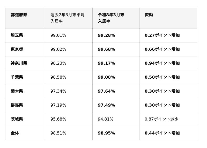Click the 0.50ポイント増加 cell
Viewport: 207px width, 148px height.
coord(162,77)
